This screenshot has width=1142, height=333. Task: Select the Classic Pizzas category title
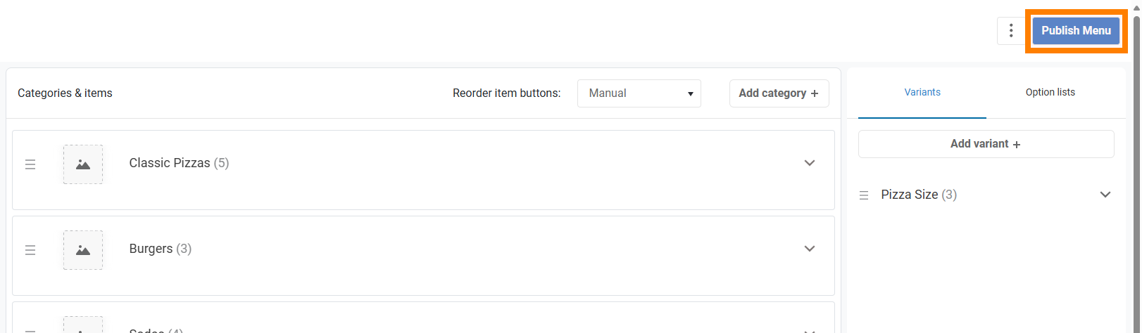[x=170, y=163]
